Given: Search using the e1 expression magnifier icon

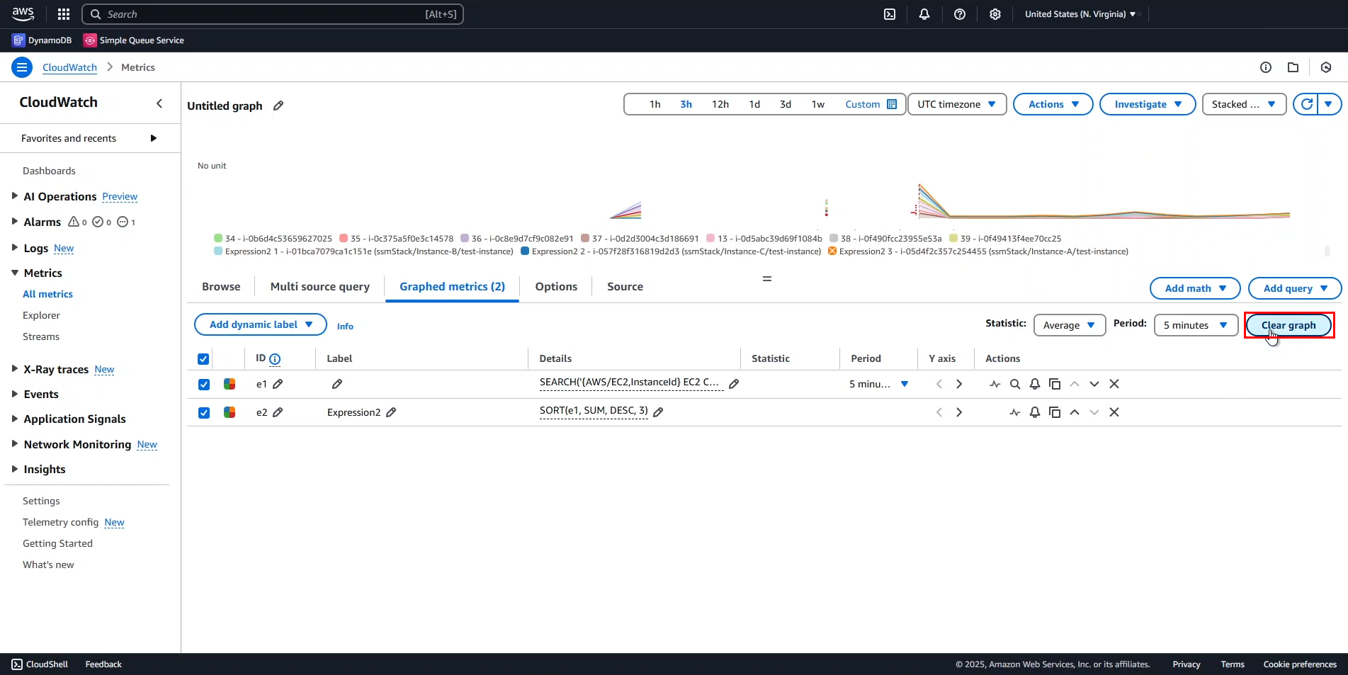Looking at the screenshot, I should (x=1014, y=384).
